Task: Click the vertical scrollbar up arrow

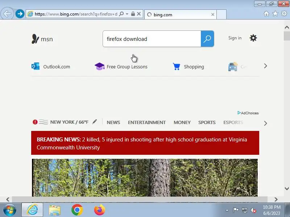Action: [287, 27]
